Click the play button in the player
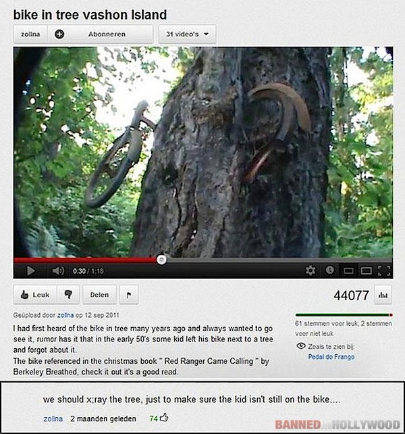This screenshot has height=434, width=405. [30, 270]
